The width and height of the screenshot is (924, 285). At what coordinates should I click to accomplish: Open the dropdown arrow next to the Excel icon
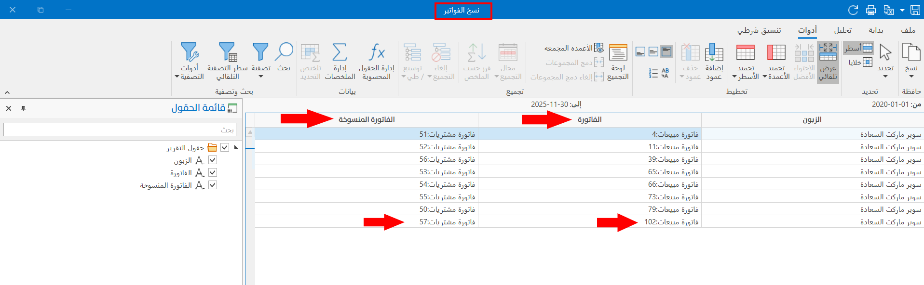[902, 10]
